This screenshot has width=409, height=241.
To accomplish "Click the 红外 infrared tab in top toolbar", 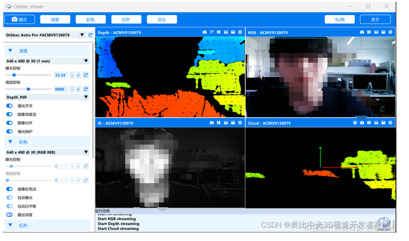I will [126, 20].
